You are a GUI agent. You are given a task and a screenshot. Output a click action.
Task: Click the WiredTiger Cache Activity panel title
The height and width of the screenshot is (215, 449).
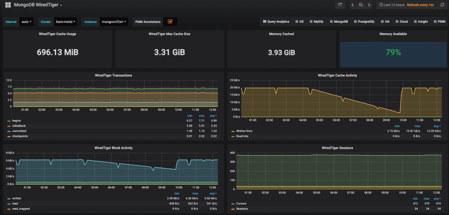(337, 75)
